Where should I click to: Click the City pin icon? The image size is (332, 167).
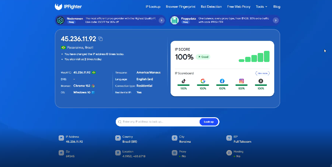coord(174,138)
